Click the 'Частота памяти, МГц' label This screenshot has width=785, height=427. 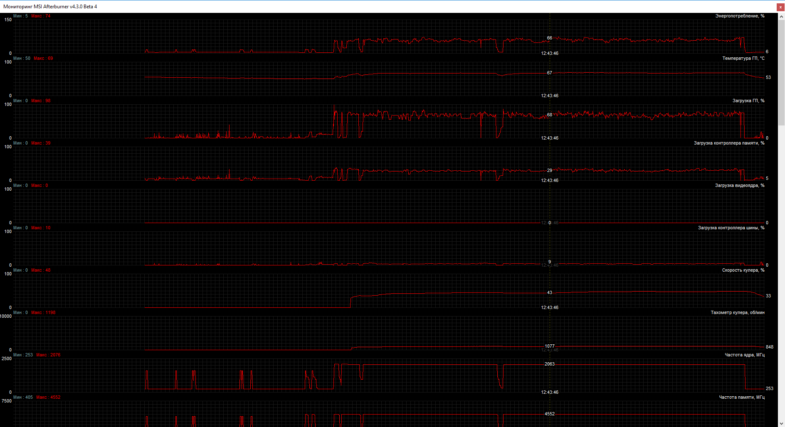point(742,397)
